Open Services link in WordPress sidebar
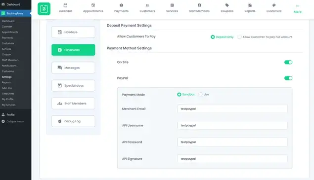 pyautogui.click(x=6, y=49)
